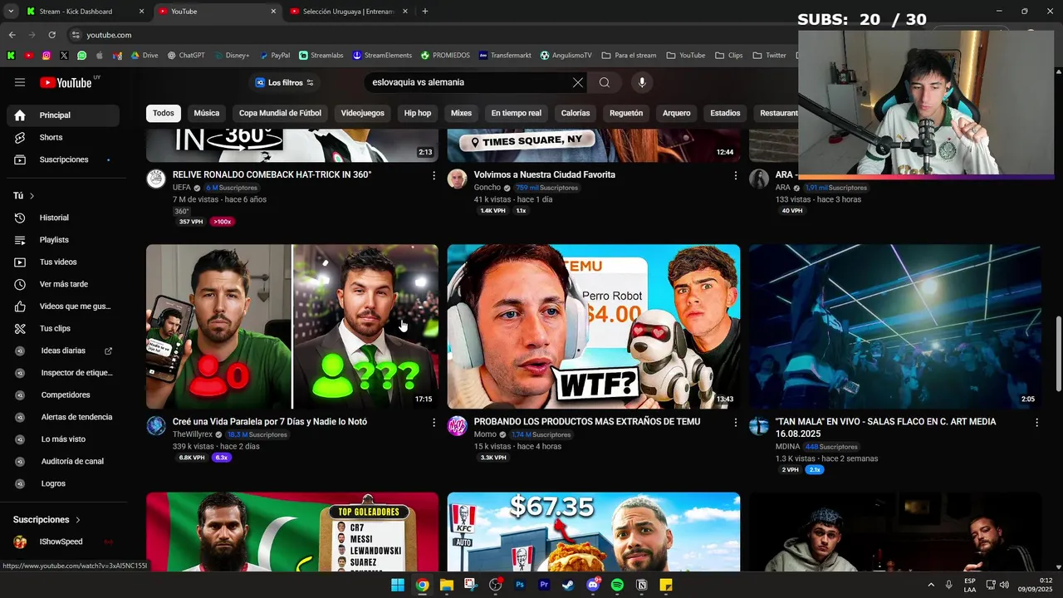The image size is (1063, 598).
Task: Select the Videojuegos filter chip
Action: (x=363, y=113)
